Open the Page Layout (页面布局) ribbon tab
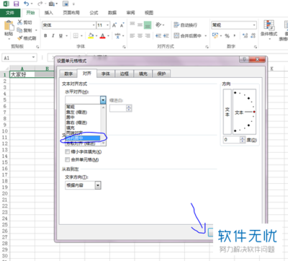 click(x=71, y=12)
